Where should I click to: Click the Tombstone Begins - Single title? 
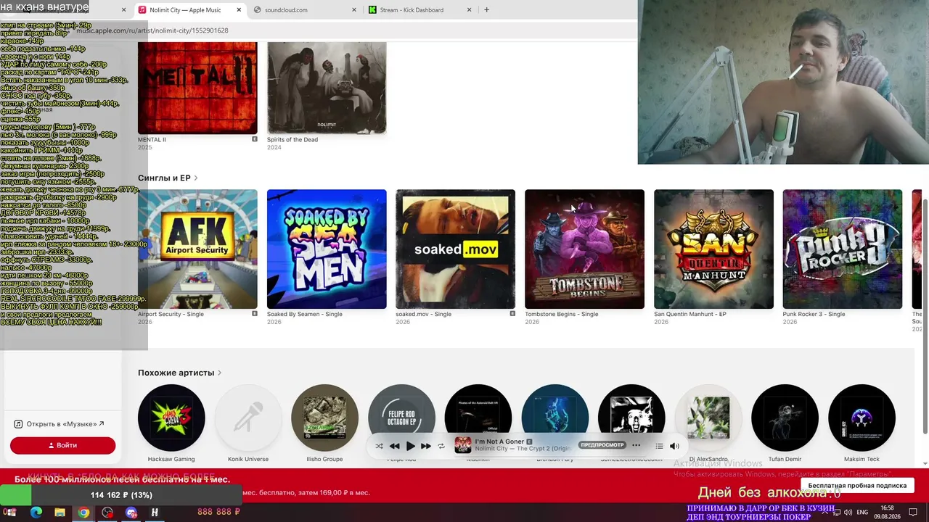pos(561,314)
